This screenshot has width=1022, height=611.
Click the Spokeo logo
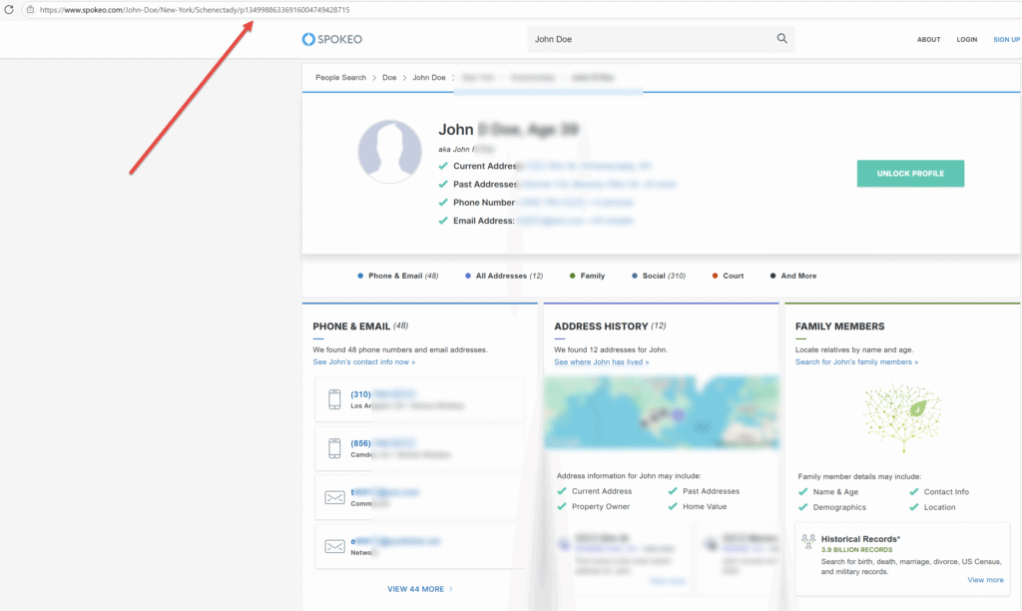point(331,39)
